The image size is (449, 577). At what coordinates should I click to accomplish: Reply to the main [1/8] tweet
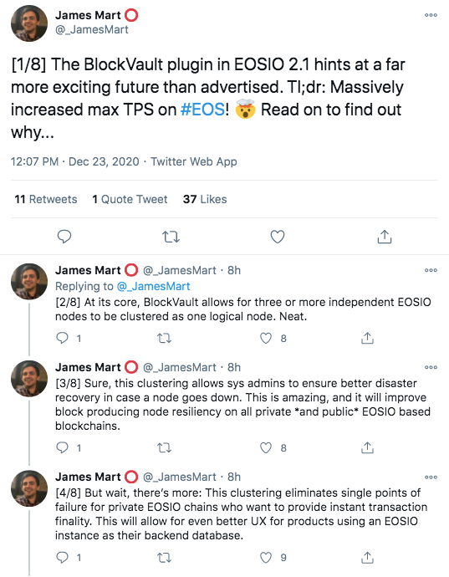click(64, 237)
